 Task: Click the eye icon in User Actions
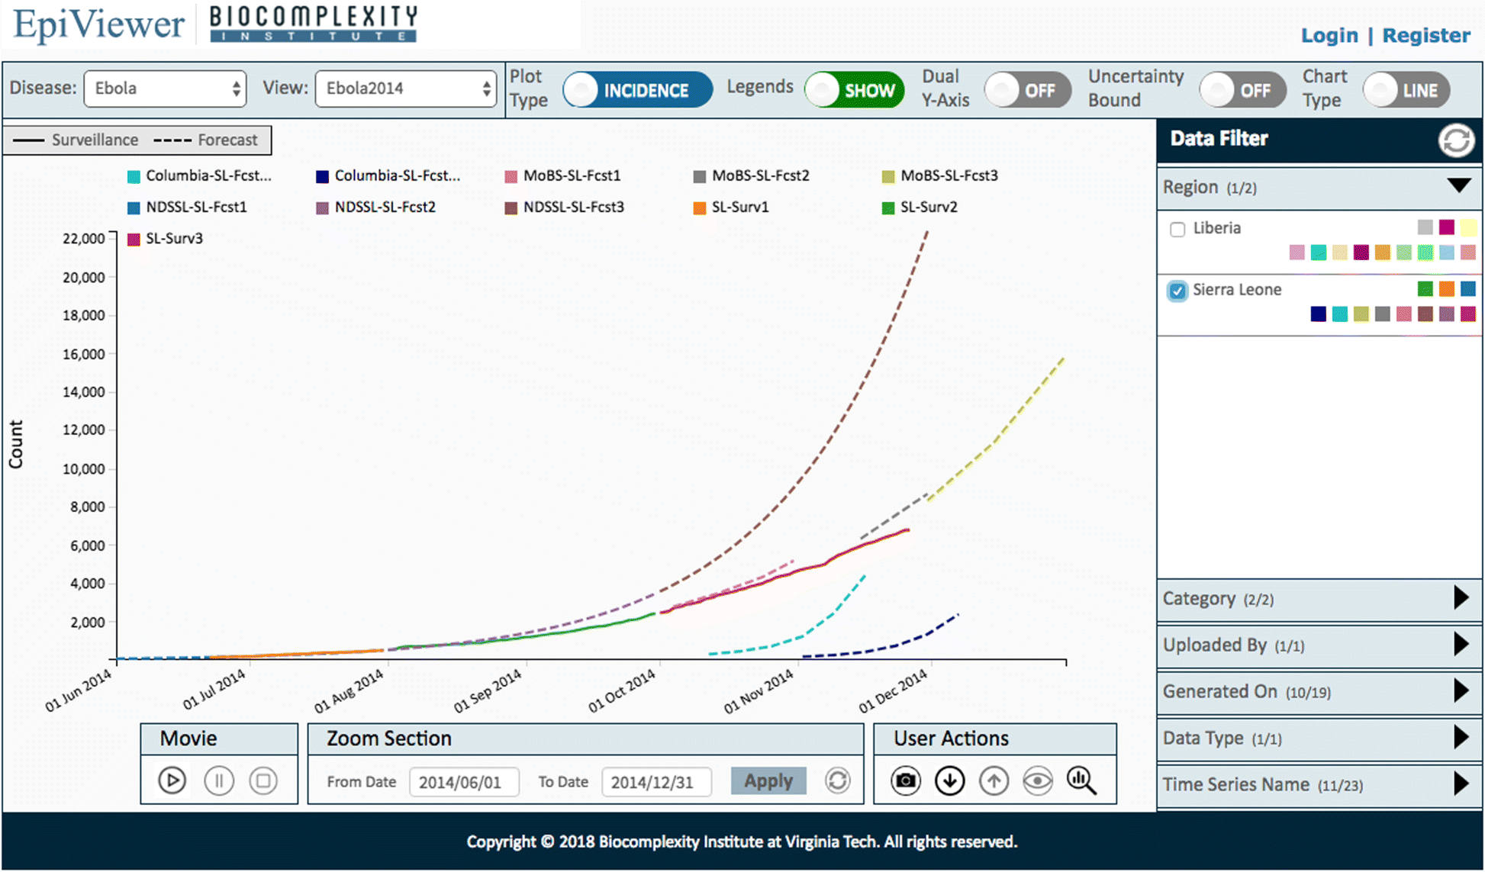[x=1038, y=780]
